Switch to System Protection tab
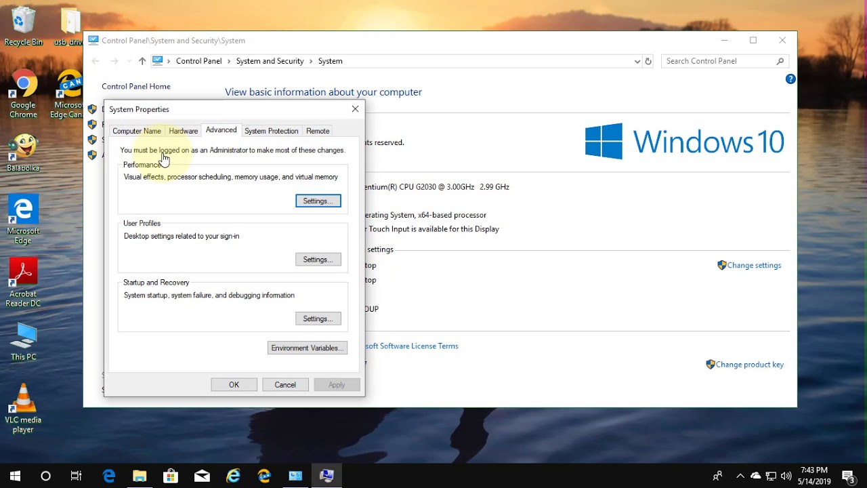 point(272,131)
